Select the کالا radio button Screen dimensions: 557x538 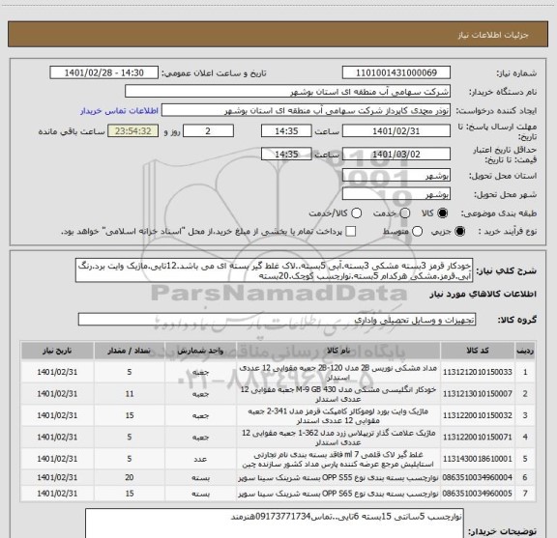(x=442, y=213)
